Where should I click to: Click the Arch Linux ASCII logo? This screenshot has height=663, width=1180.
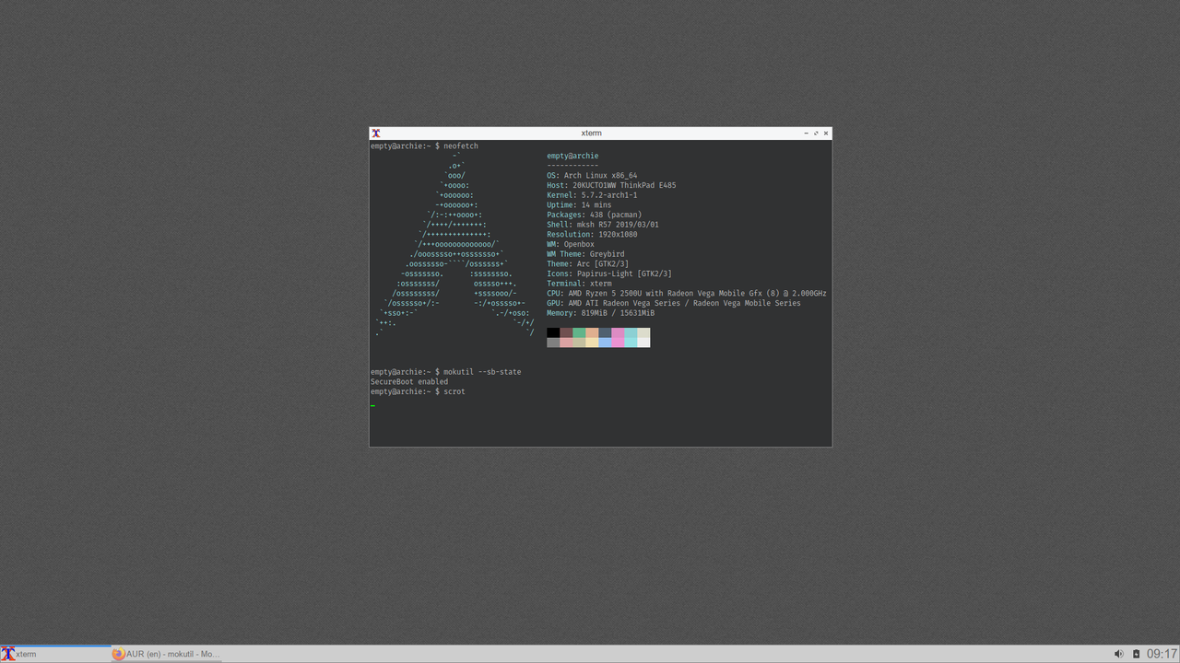click(x=454, y=244)
